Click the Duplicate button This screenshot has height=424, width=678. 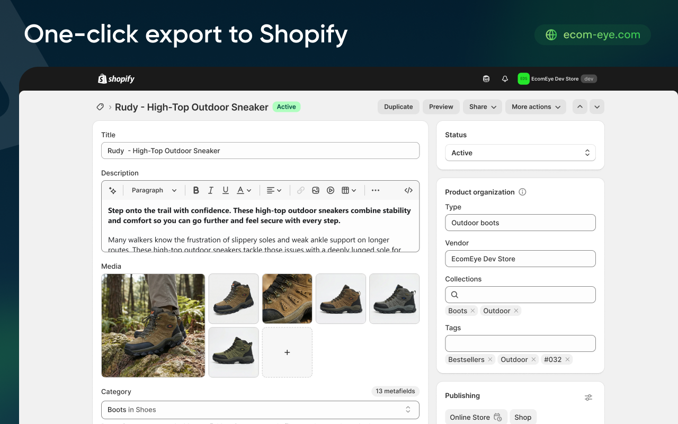398,107
